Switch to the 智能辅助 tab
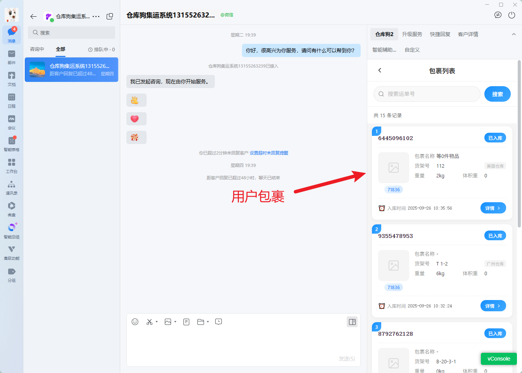The image size is (522, 373). (x=384, y=50)
